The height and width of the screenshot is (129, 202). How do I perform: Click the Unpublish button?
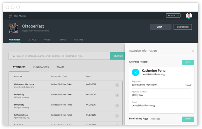pos(183,27)
